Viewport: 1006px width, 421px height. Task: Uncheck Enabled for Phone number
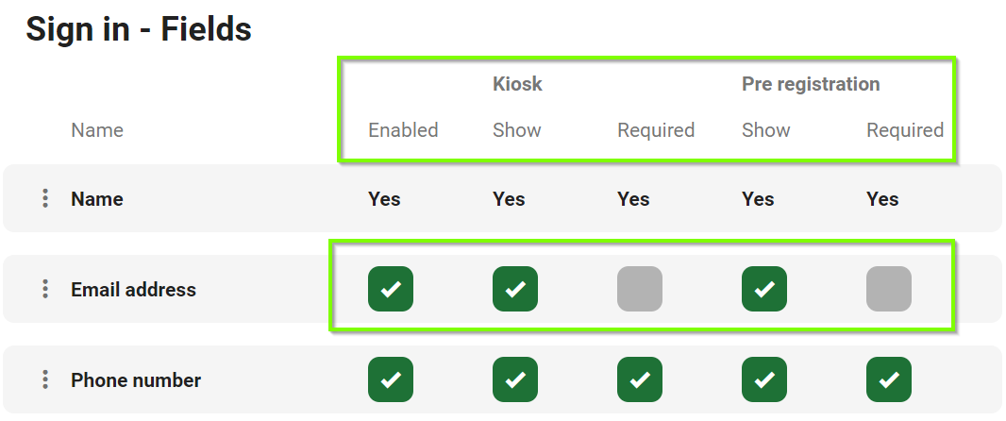pos(391,379)
